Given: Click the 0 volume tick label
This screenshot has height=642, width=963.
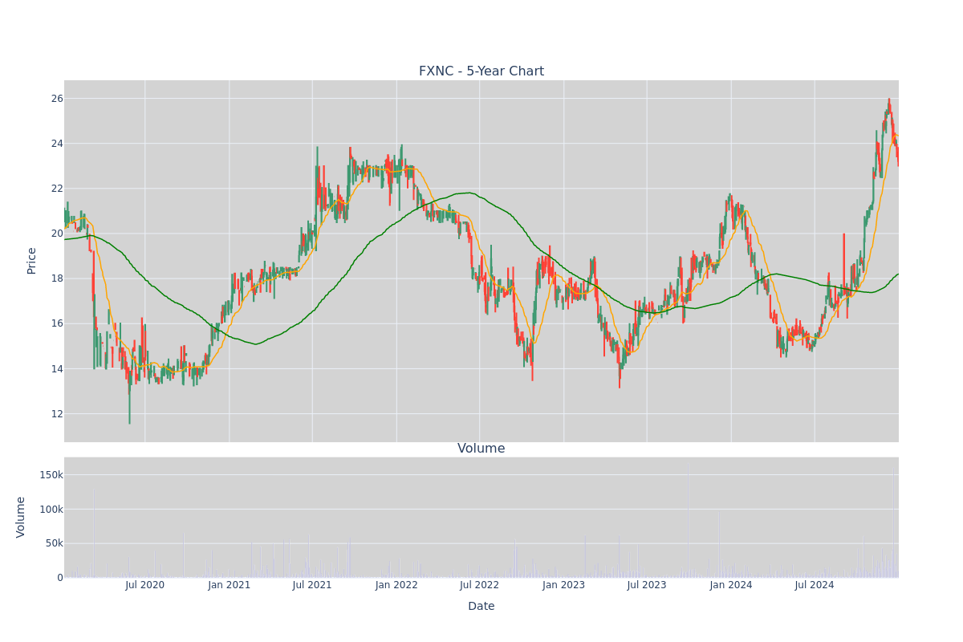Looking at the screenshot, I should point(60,577).
